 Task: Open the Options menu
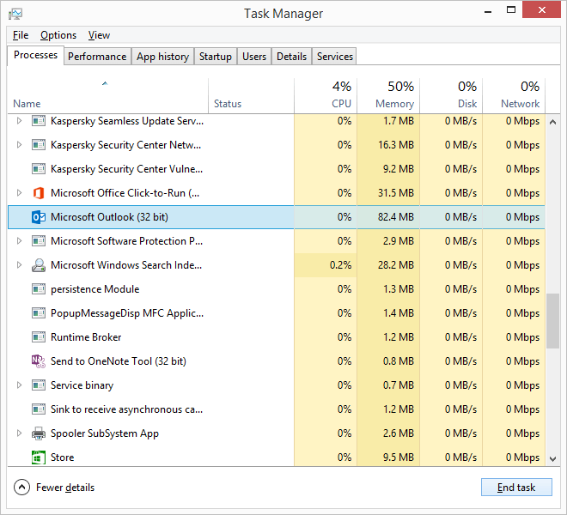58,35
